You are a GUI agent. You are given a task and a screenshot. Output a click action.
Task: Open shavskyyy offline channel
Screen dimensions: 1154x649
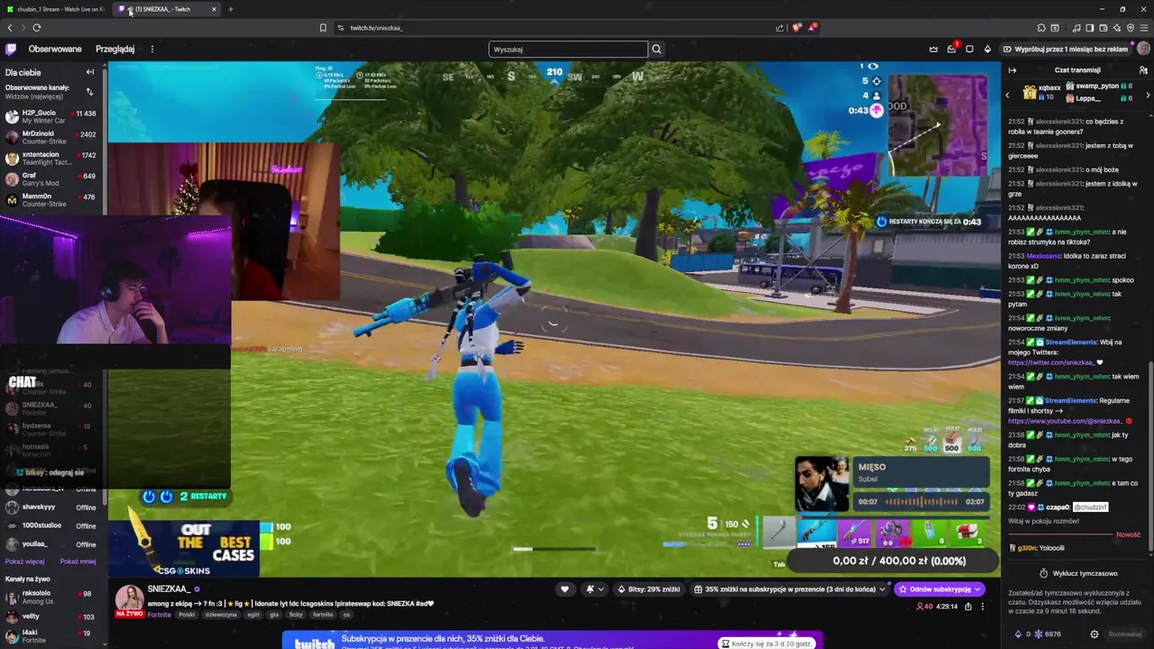pos(51,507)
